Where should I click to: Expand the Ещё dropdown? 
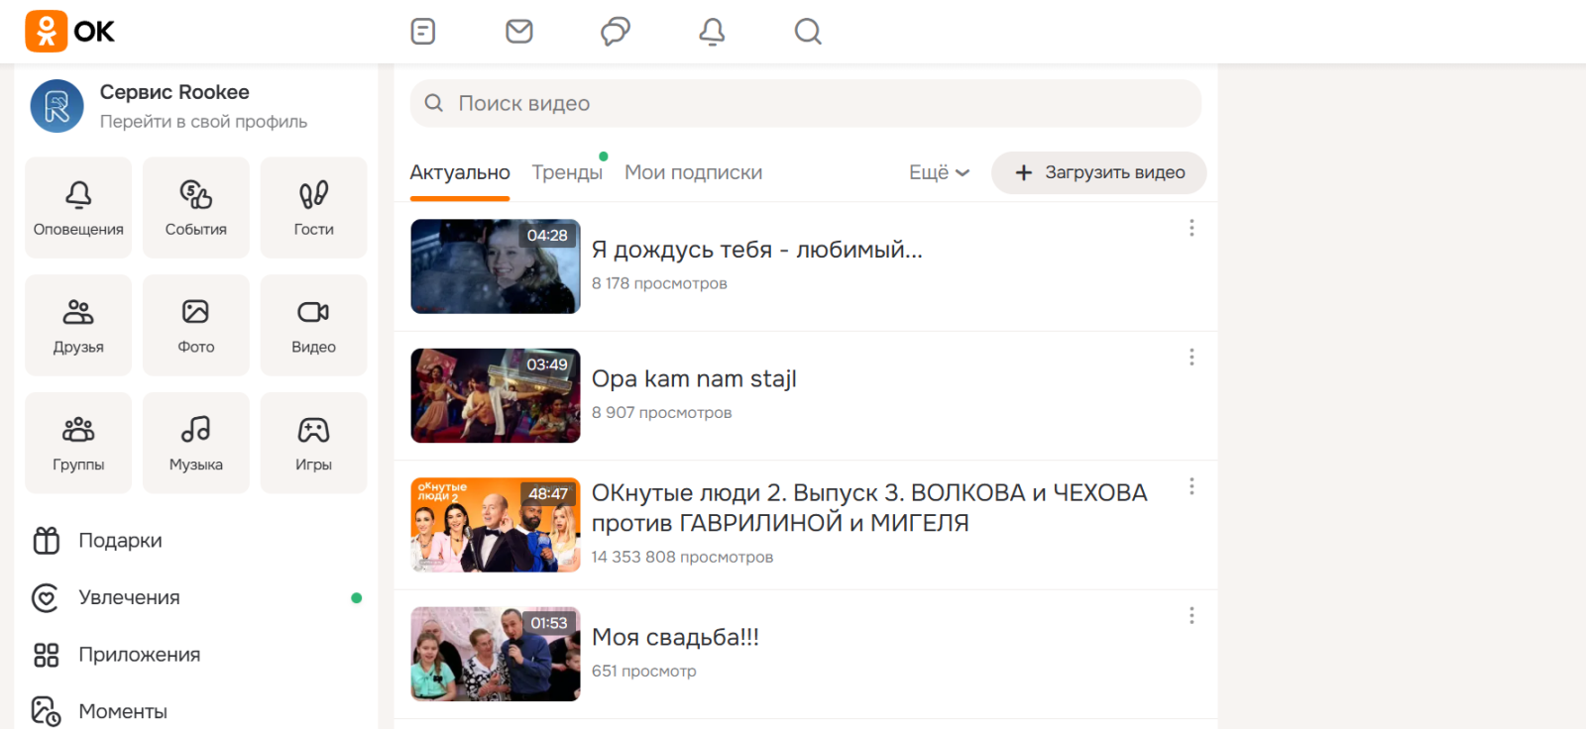point(939,172)
